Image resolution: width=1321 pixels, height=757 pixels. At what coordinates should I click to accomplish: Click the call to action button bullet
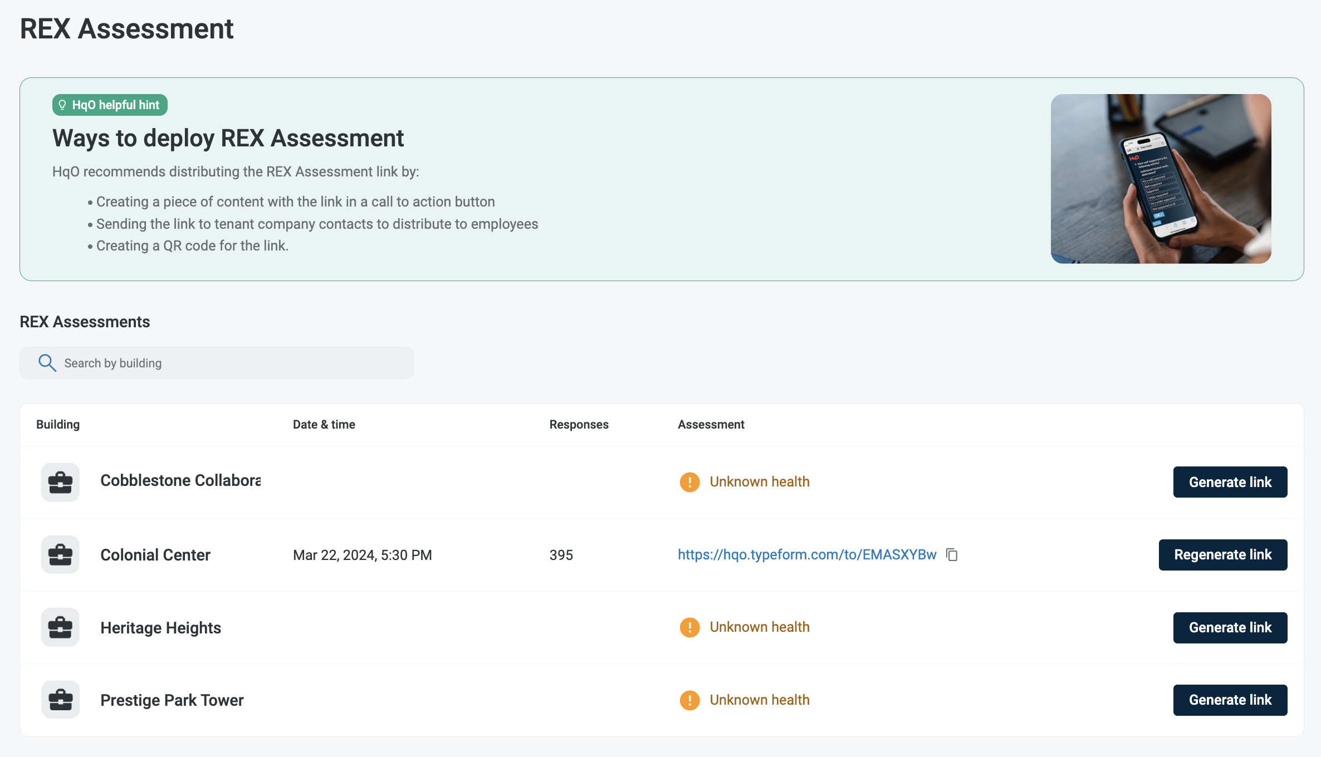(x=295, y=201)
